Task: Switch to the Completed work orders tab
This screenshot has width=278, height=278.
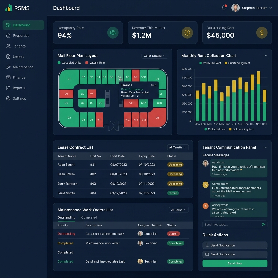Action: click(x=89, y=217)
